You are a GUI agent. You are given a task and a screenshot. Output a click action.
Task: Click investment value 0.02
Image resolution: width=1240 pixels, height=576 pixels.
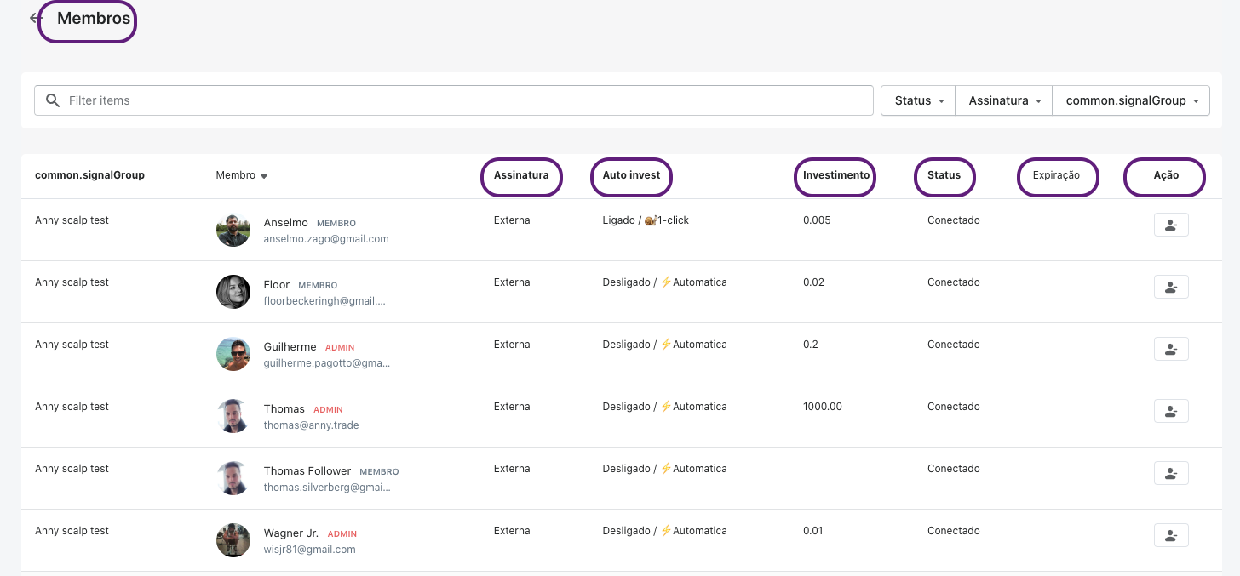click(x=813, y=282)
